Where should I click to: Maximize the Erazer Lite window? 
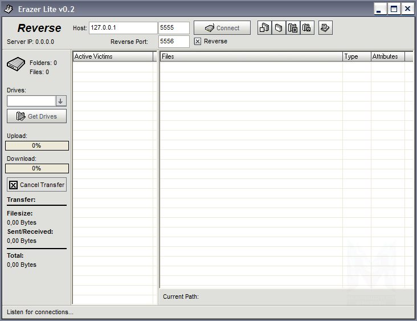pyautogui.click(x=394, y=9)
